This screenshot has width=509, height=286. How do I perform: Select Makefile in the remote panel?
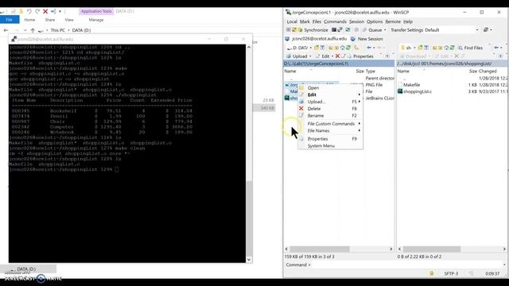coord(412,85)
